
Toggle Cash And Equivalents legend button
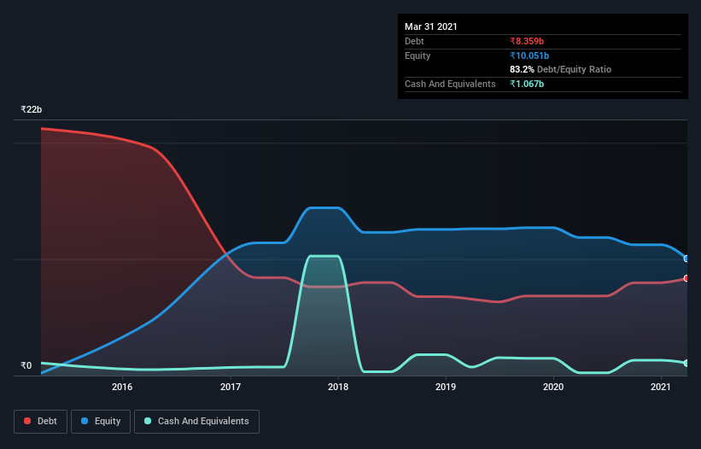click(x=196, y=422)
